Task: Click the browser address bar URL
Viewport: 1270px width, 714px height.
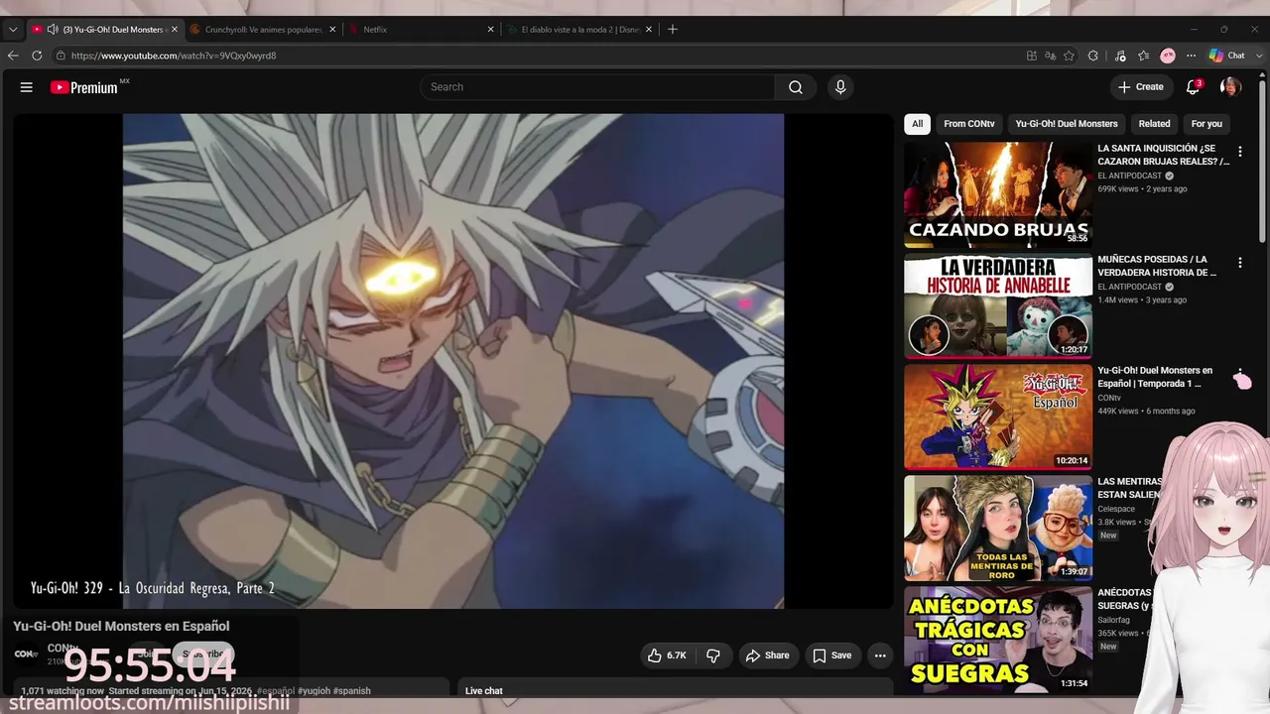Action: 174,56
